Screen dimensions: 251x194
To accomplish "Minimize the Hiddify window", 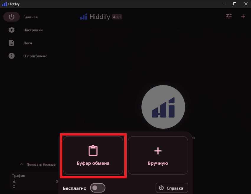I will [x=224, y=4].
